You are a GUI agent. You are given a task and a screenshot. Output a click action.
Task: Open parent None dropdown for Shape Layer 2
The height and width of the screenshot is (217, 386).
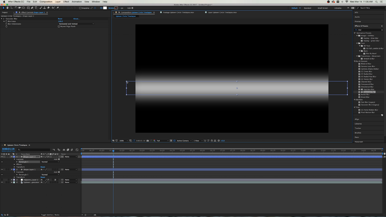71,157
